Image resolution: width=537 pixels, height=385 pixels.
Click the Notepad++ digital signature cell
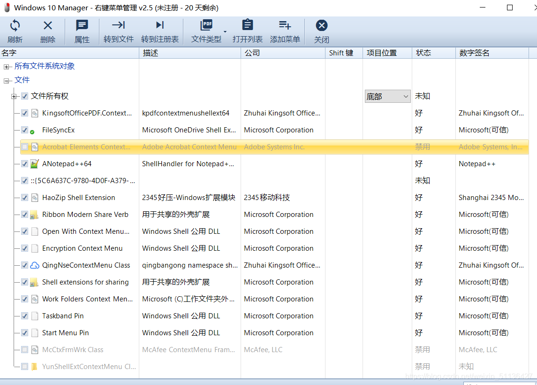click(477, 164)
